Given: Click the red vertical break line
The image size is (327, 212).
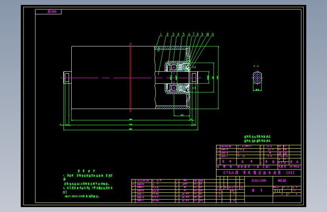Looking at the screenshot, I should tap(130, 77).
